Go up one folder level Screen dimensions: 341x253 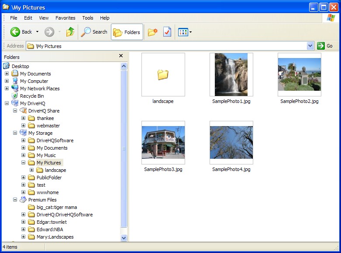click(x=70, y=32)
